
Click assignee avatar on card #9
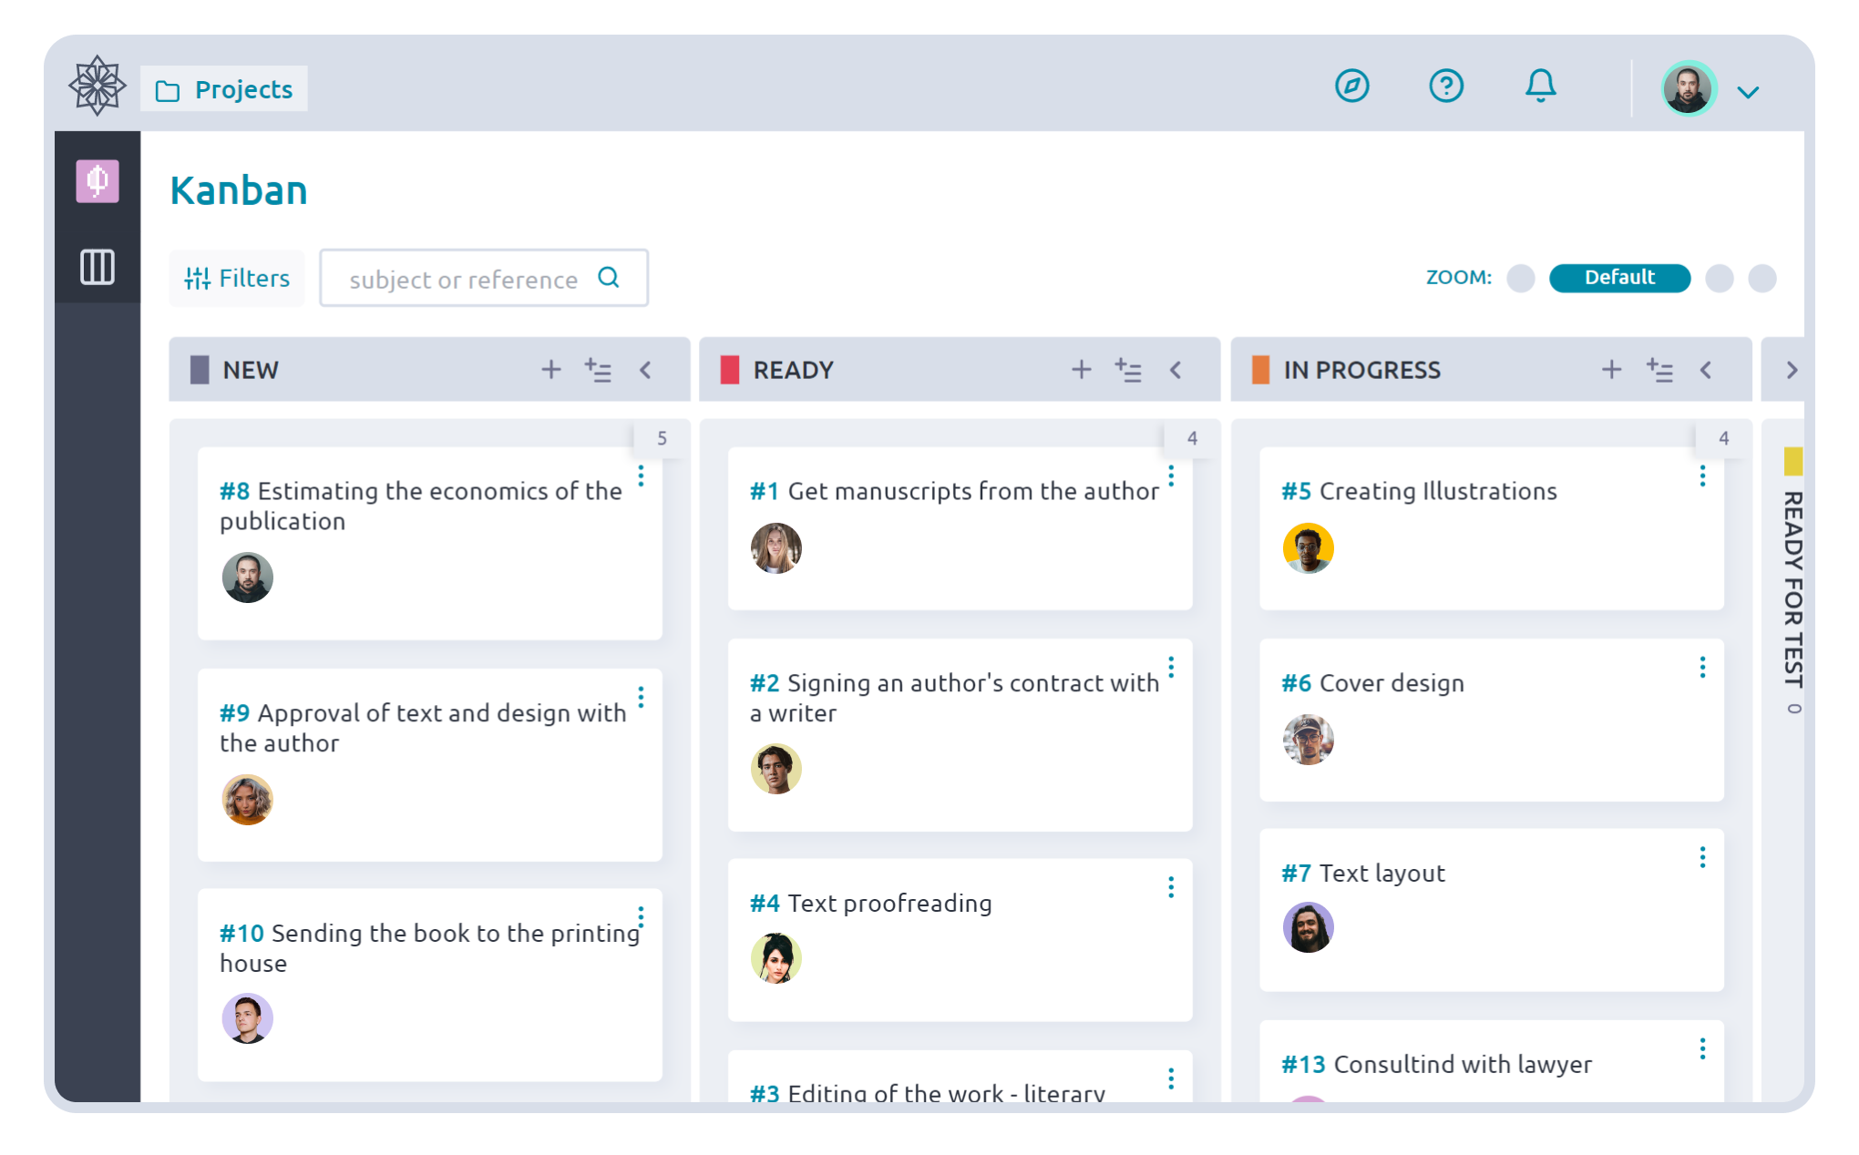pos(247,799)
